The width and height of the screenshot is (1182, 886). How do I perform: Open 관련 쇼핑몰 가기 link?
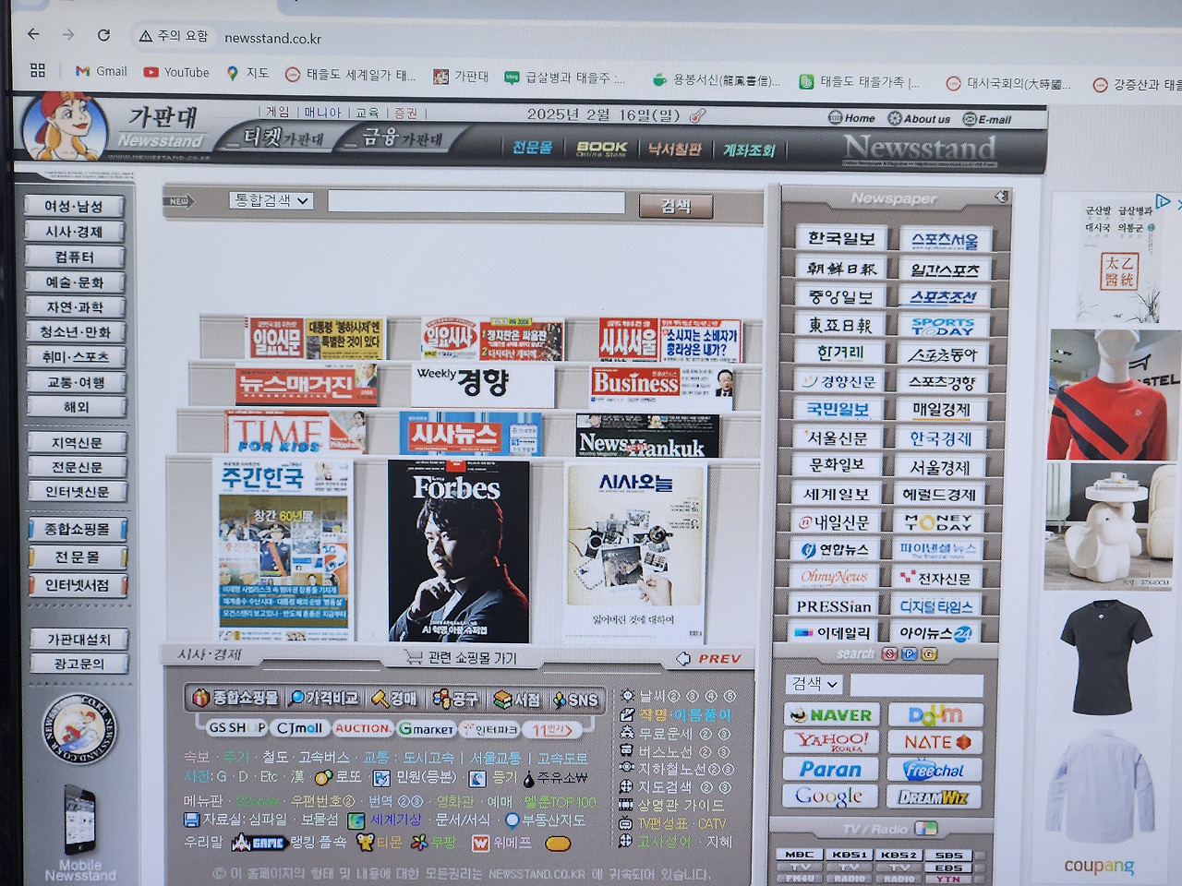point(461,657)
